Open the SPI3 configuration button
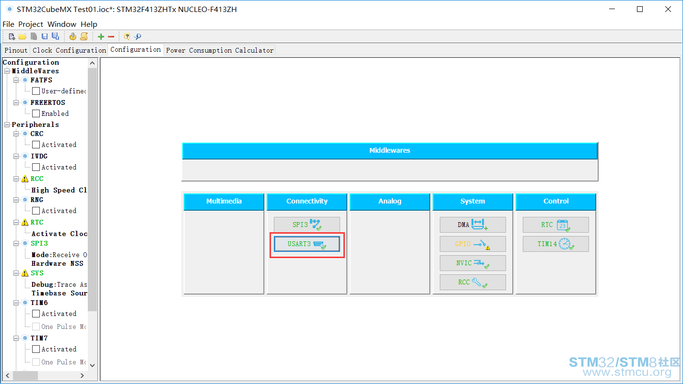The image size is (683, 384). (307, 225)
